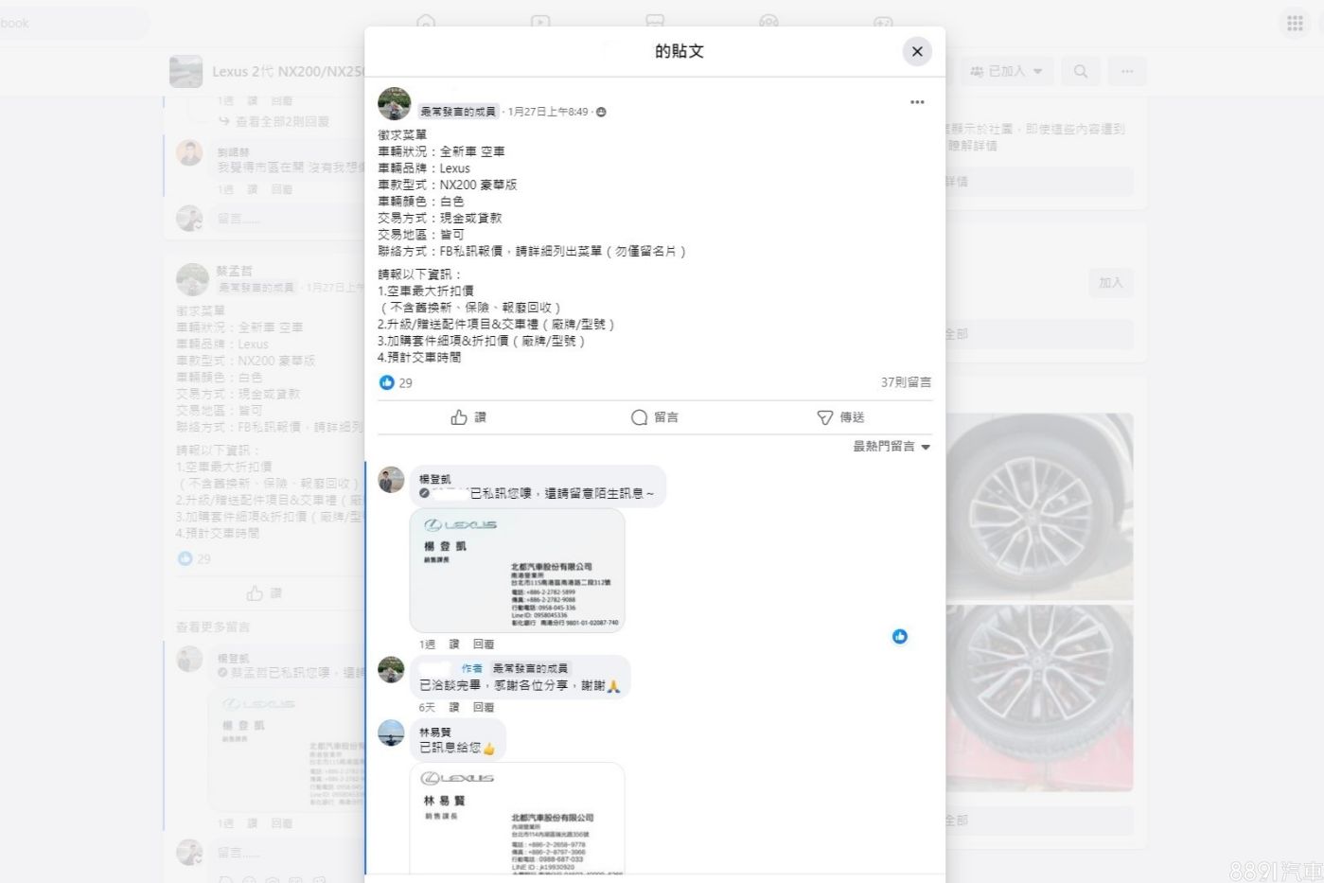The width and height of the screenshot is (1324, 883).
Task: Like 楊登凱's comment
Action: point(453,645)
